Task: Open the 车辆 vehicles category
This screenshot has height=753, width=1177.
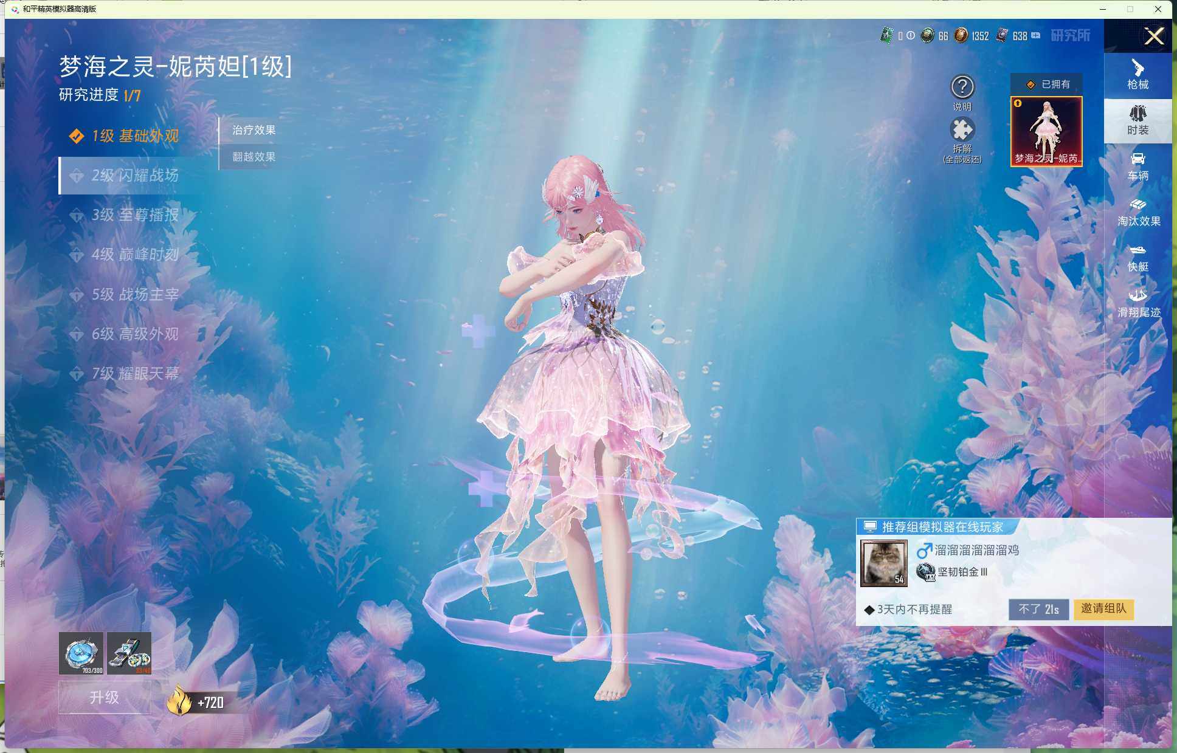Action: (1137, 167)
